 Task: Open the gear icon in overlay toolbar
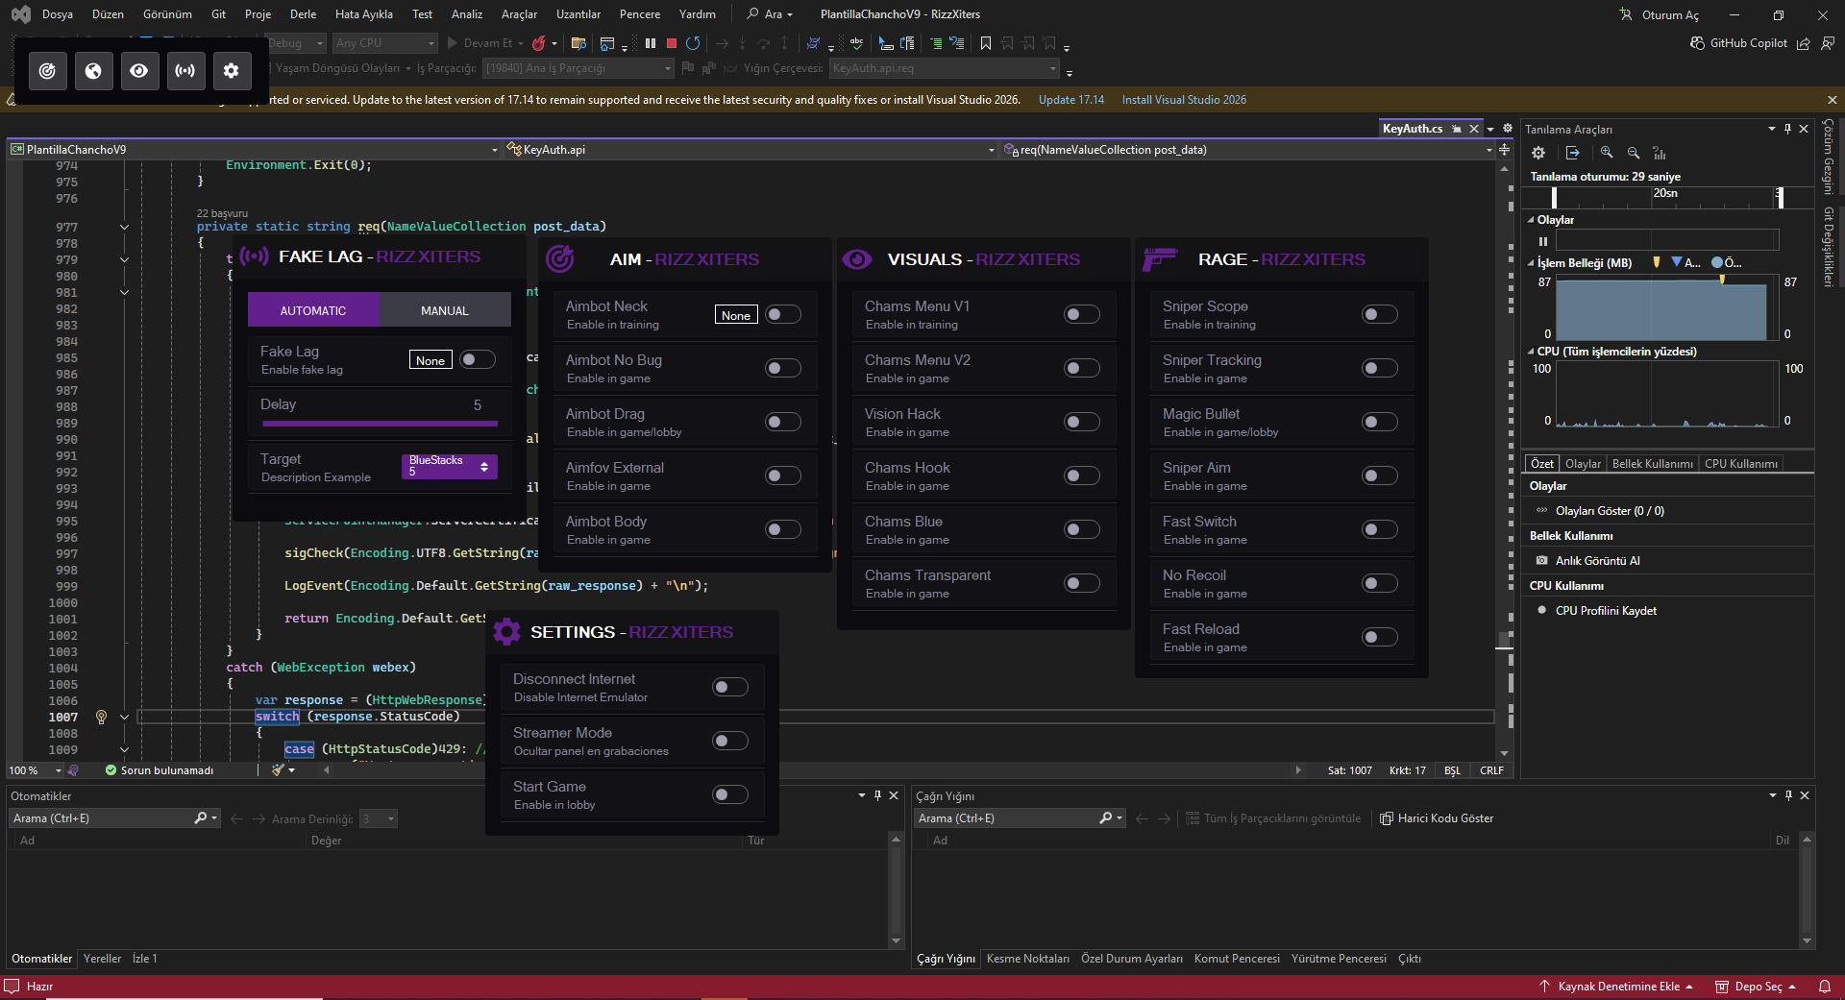click(x=231, y=70)
